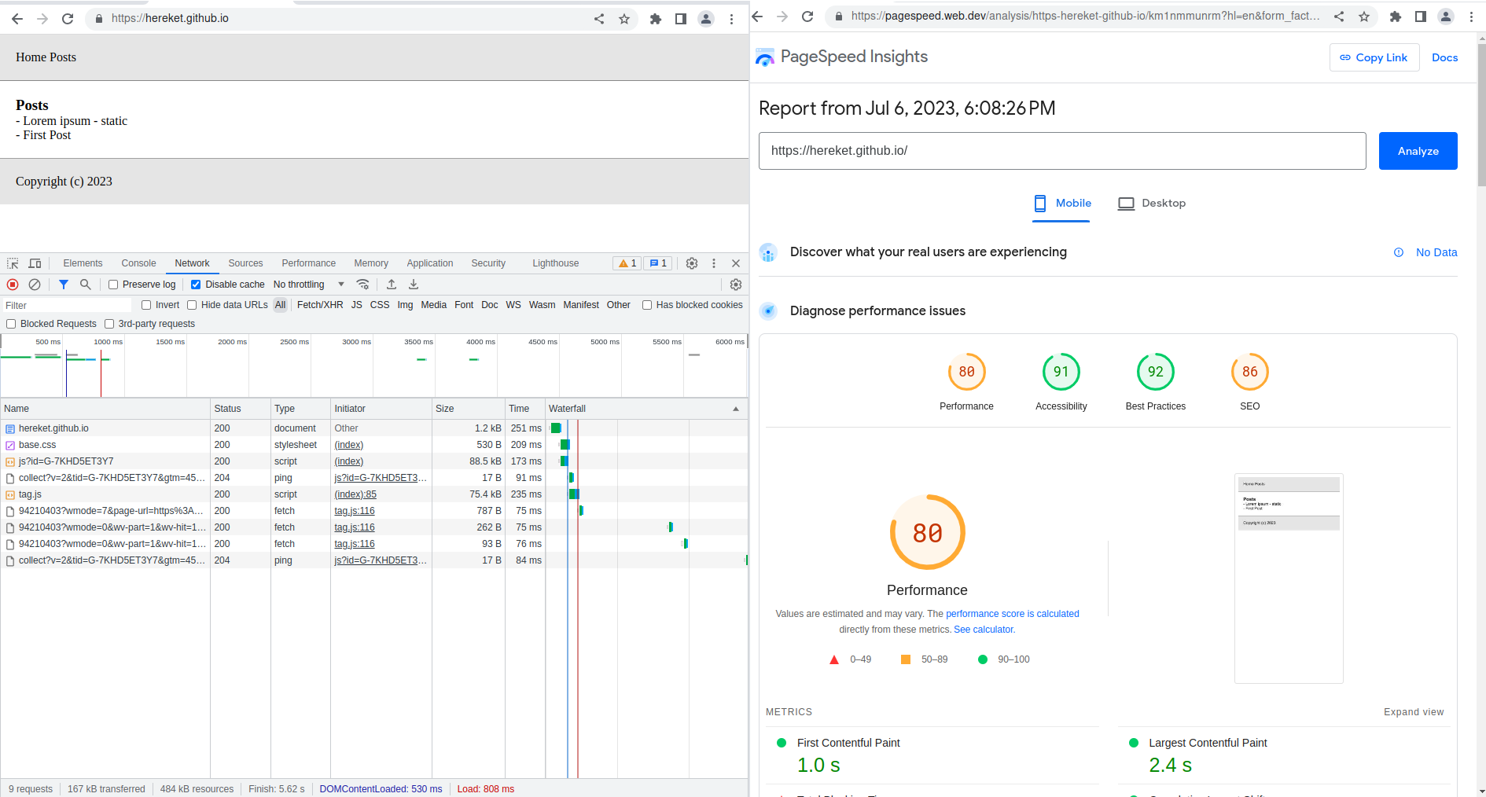
Task: Reload the PageSpeed Insights tab
Action: (807, 16)
